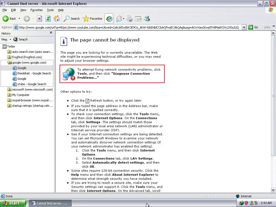Click the Mail envelope toolbar icon
Image resolution: width=276 pixels, height=207 pixels.
(119, 19)
